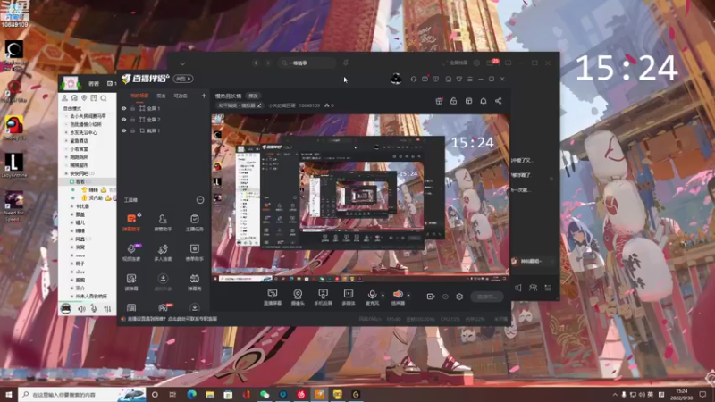Open Among Us desktop shortcut
This screenshot has width=715, height=402.
click(14, 127)
